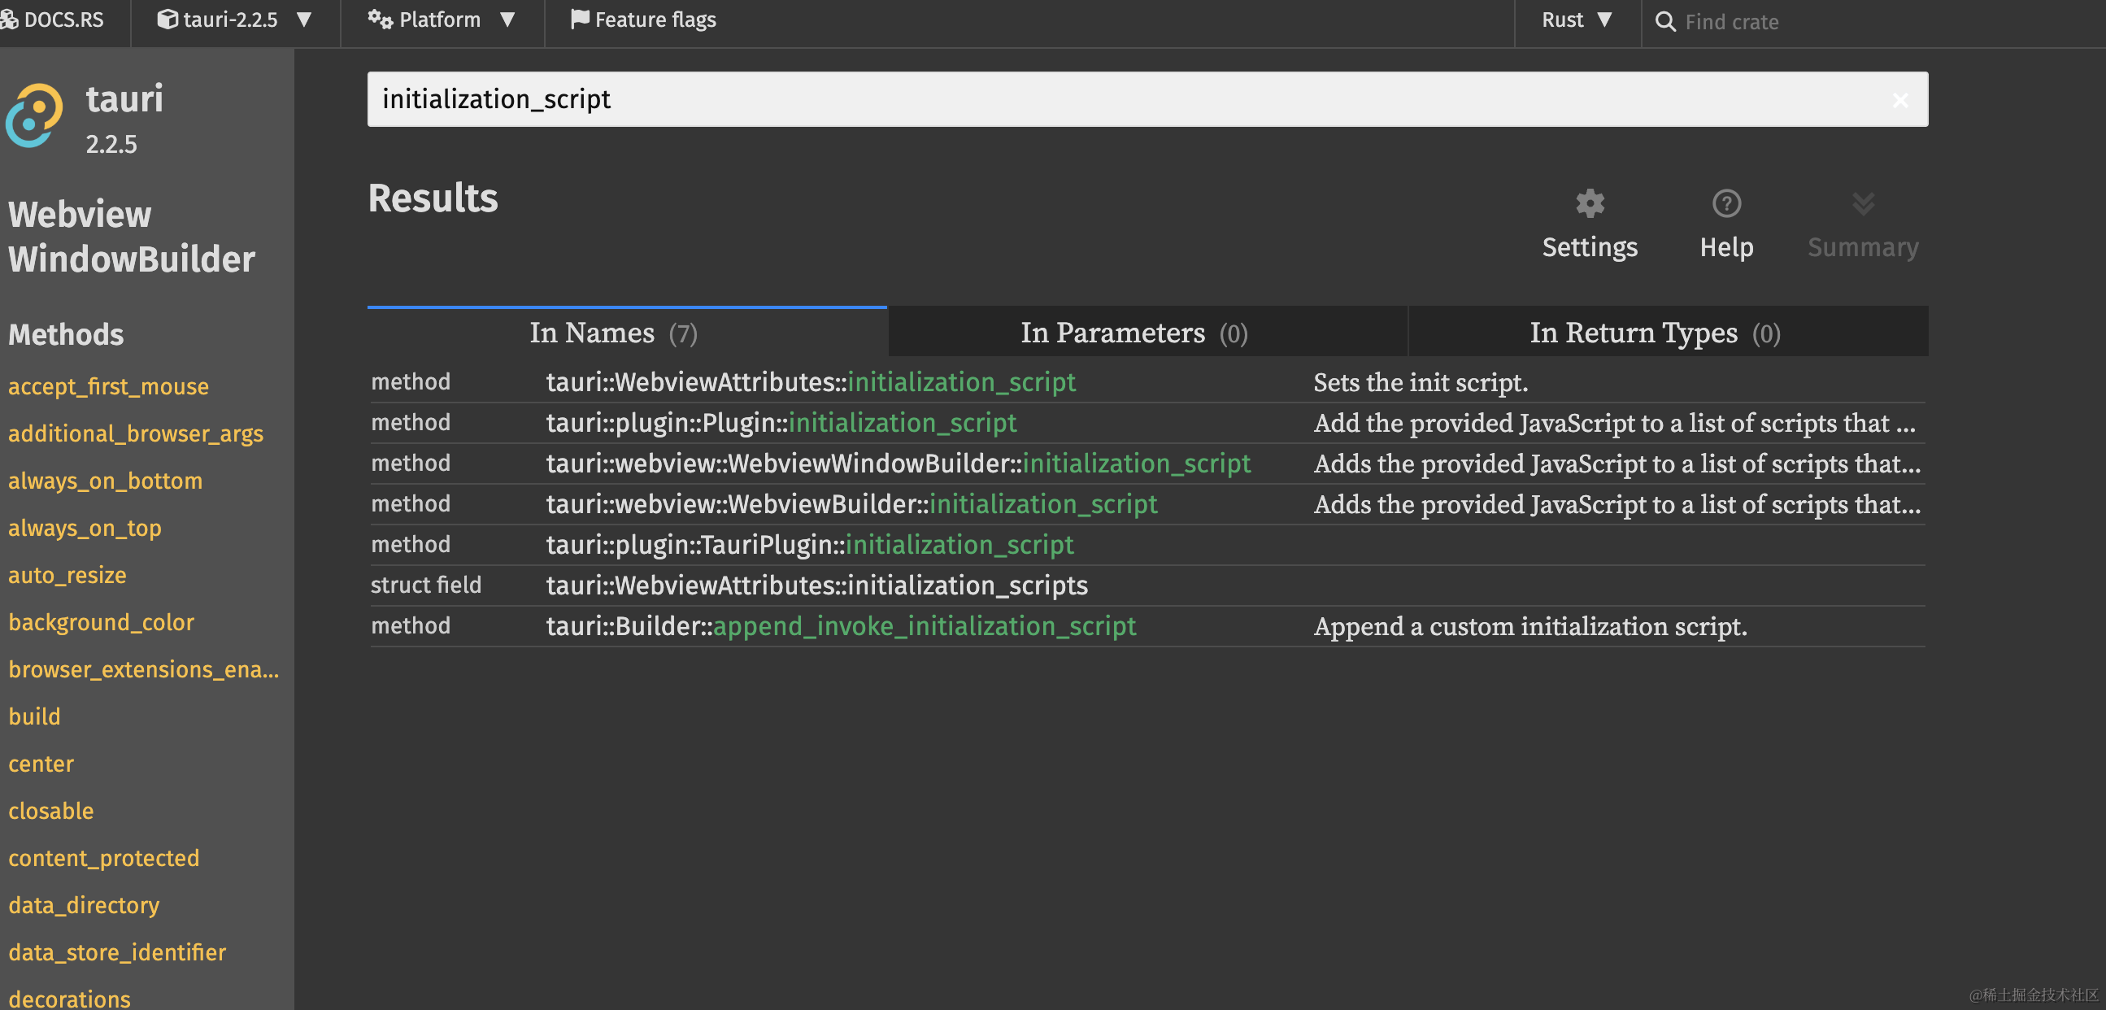Open the Platform dropdown menu
This screenshot has height=1010, width=2106.
(x=442, y=20)
